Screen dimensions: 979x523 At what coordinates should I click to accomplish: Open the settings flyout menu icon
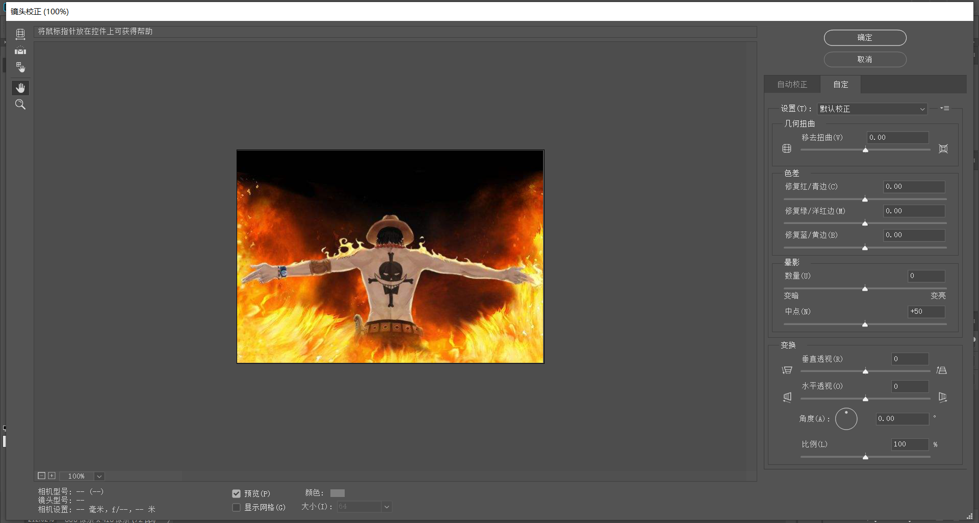(945, 108)
